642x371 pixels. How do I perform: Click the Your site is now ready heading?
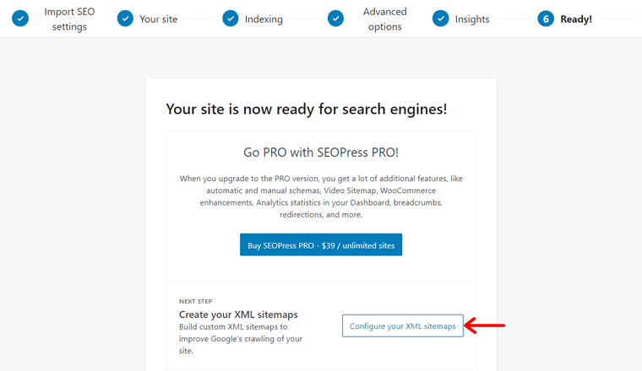pyautogui.click(x=307, y=109)
